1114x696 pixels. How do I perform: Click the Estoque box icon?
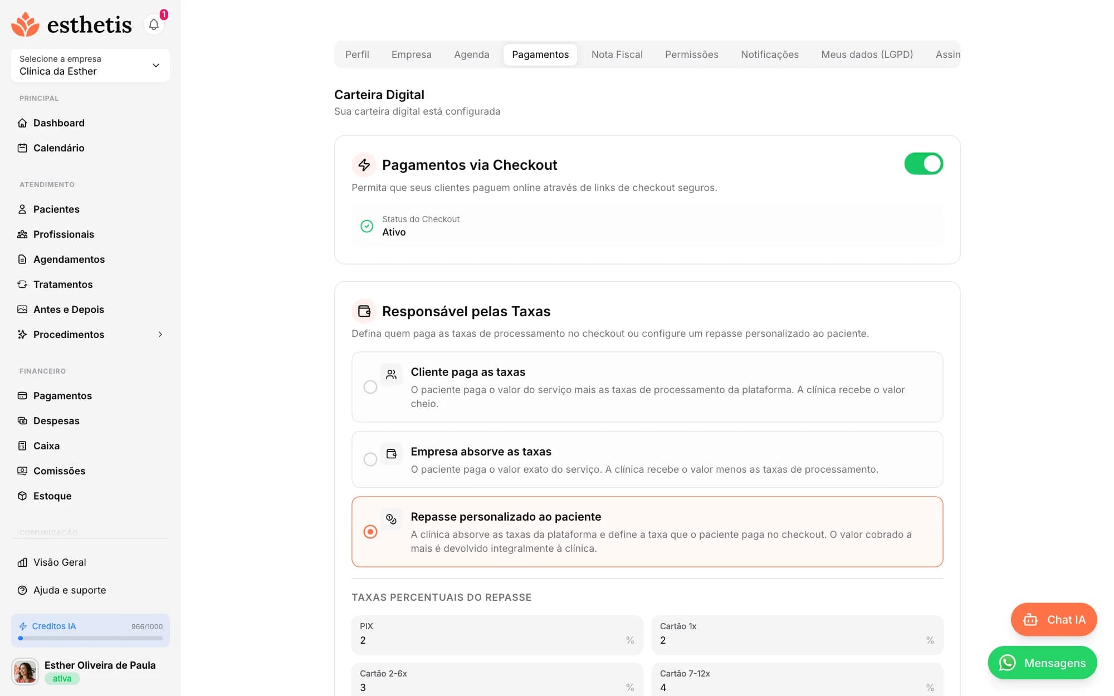(22, 496)
